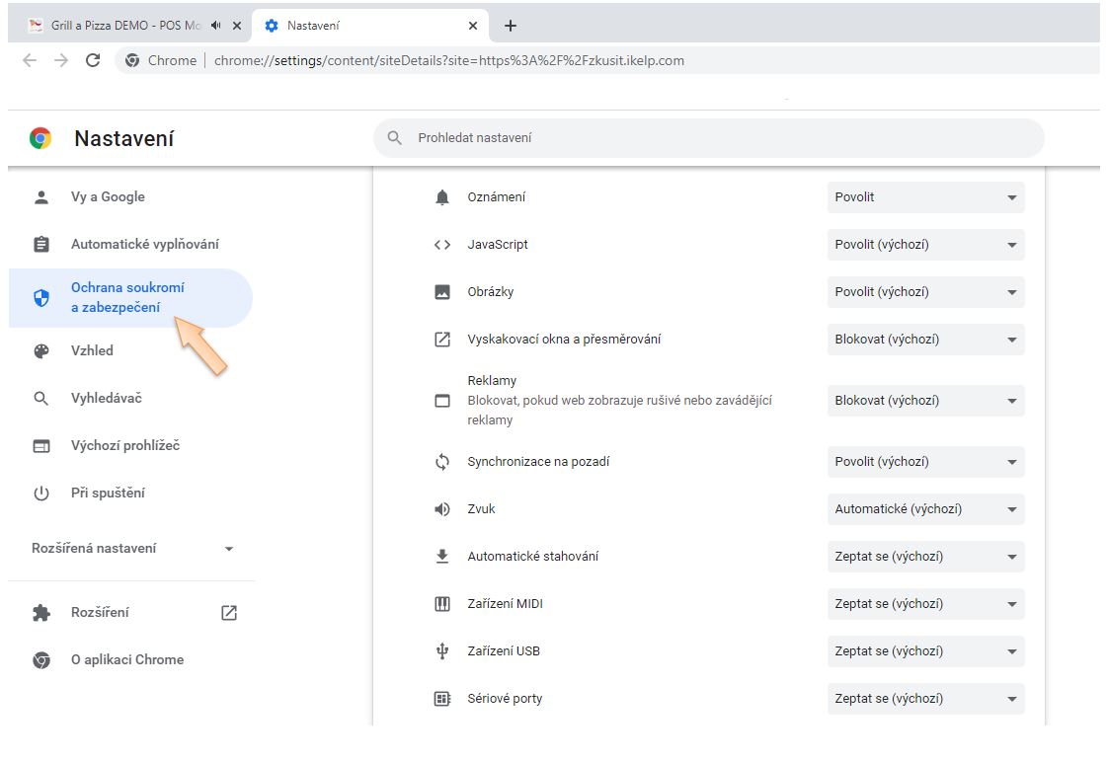Open the Vyskakovací okna a přesměrování dropdown
This screenshot has width=1109, height=761.
[x=925, y=340]
